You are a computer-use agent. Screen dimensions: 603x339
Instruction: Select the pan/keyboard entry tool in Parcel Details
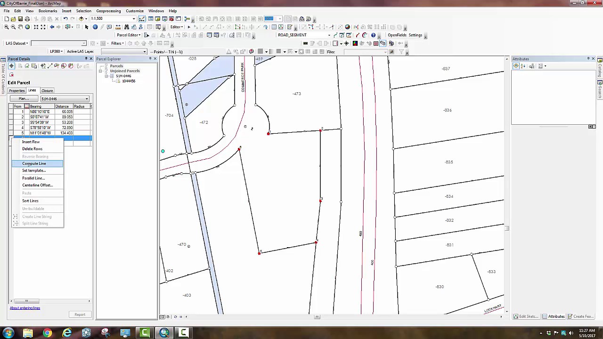coord(12,66)
